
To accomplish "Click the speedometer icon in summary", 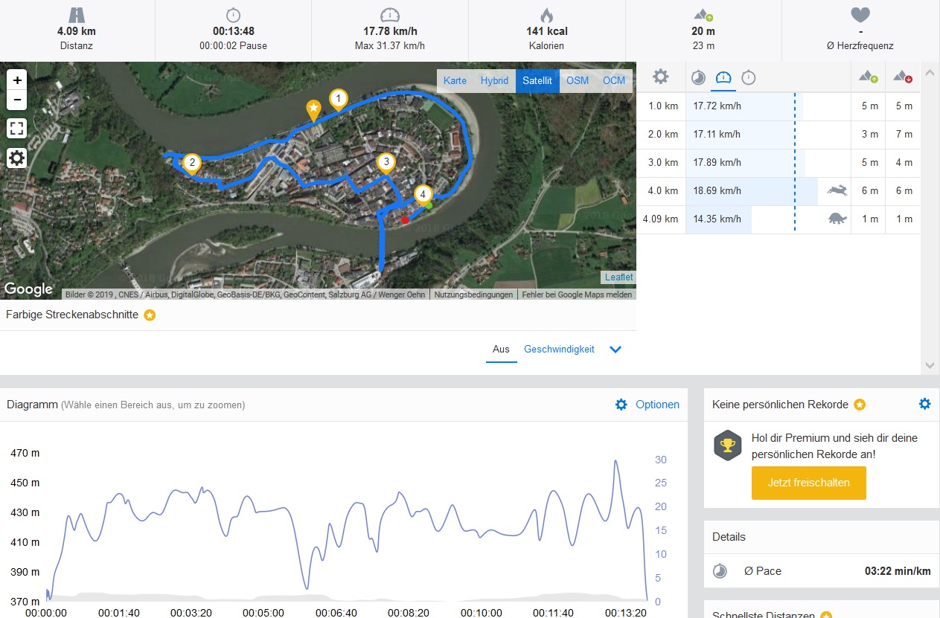I will 390,15.
